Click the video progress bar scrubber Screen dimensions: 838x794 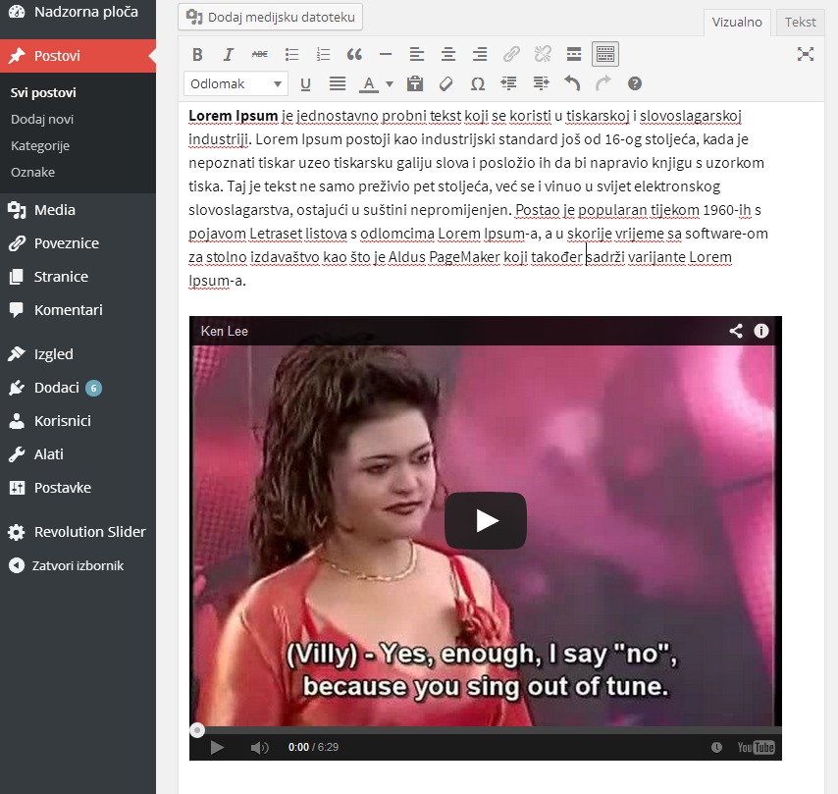(197, 730)
